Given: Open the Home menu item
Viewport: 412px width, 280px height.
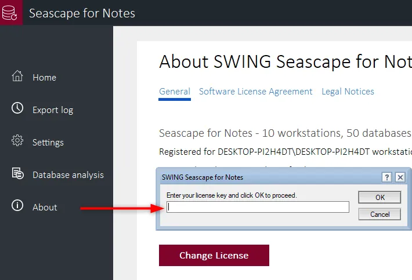Looking at the screenshot, I should pos(45,78).
